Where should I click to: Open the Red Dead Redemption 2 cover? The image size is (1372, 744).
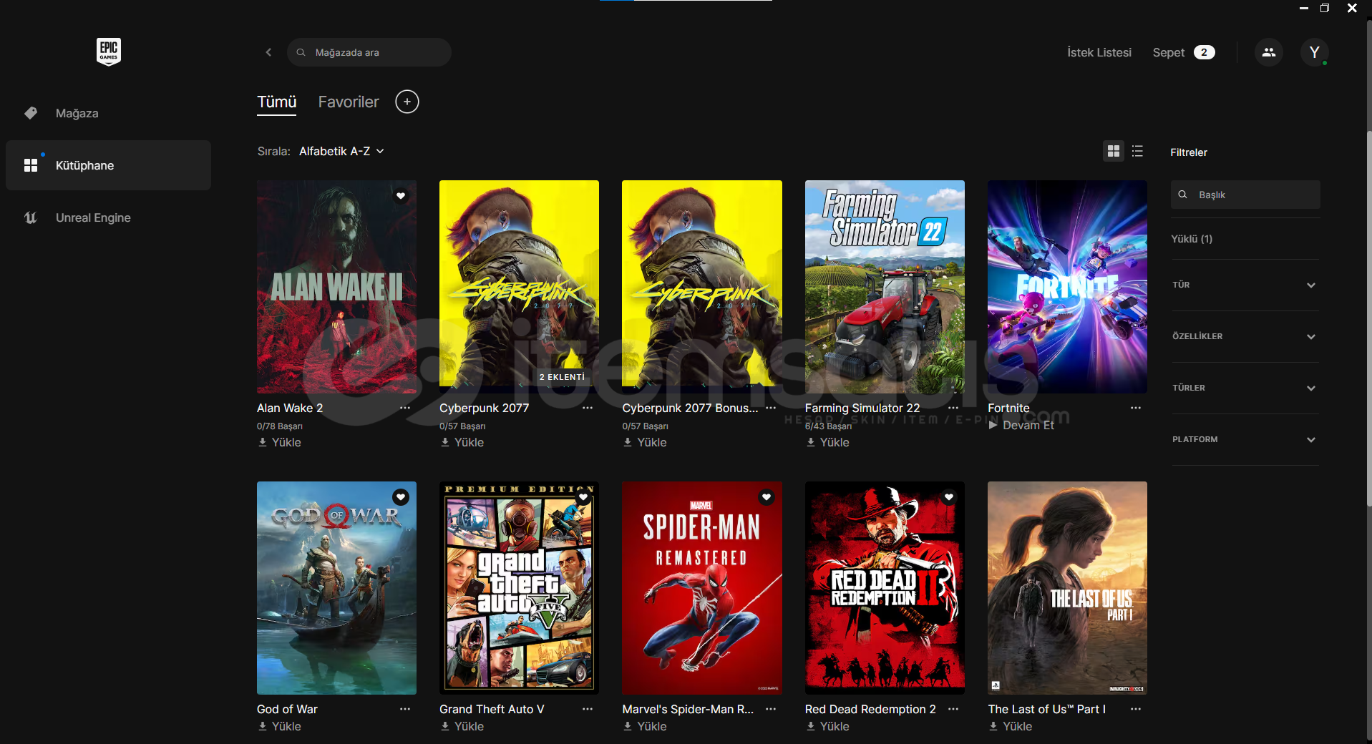885,587
